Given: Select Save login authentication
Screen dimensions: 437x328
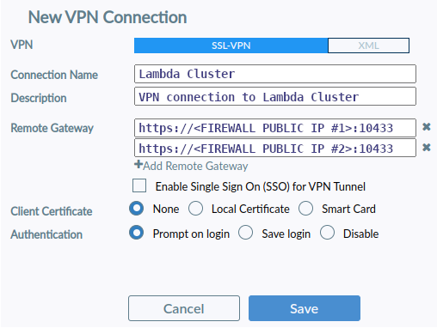Looking at the screenshot, I should point(245,233).
